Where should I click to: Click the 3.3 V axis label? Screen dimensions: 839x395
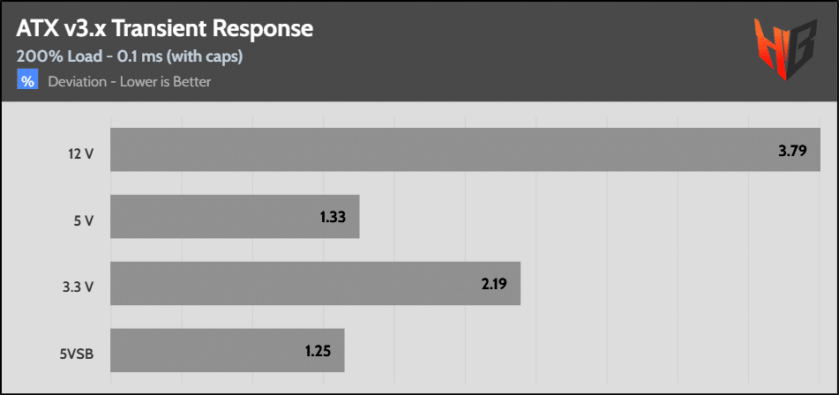click(79, 284)
